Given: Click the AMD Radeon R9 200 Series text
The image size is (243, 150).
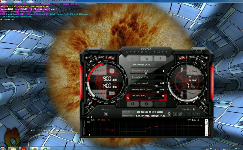Looking at the screenshot, I should coord(150,112).
